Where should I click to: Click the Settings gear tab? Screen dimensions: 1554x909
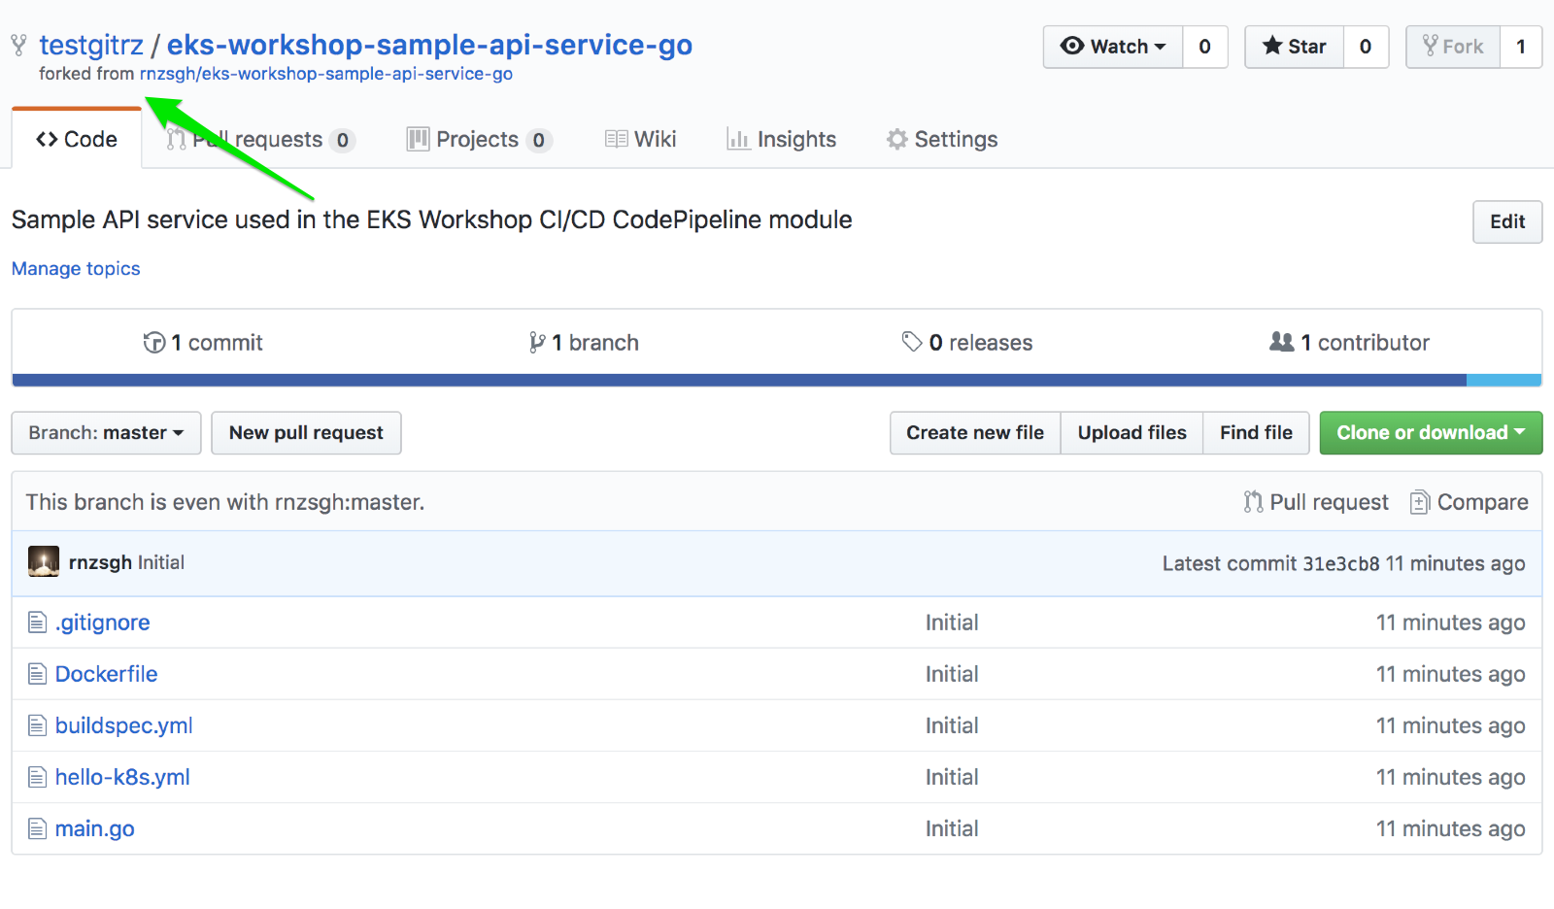coord(940,139)
